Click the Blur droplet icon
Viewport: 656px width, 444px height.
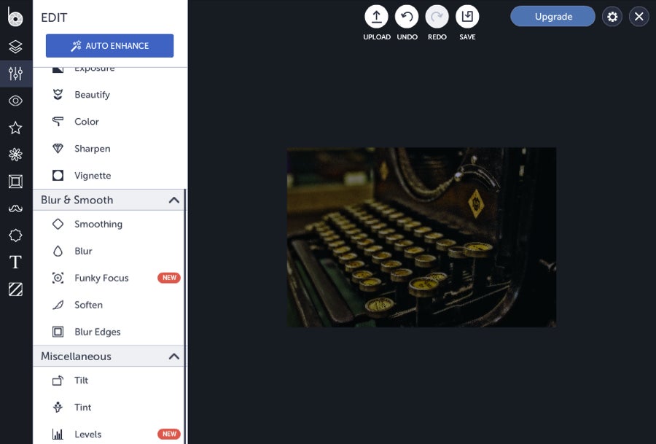coord(58,251)
